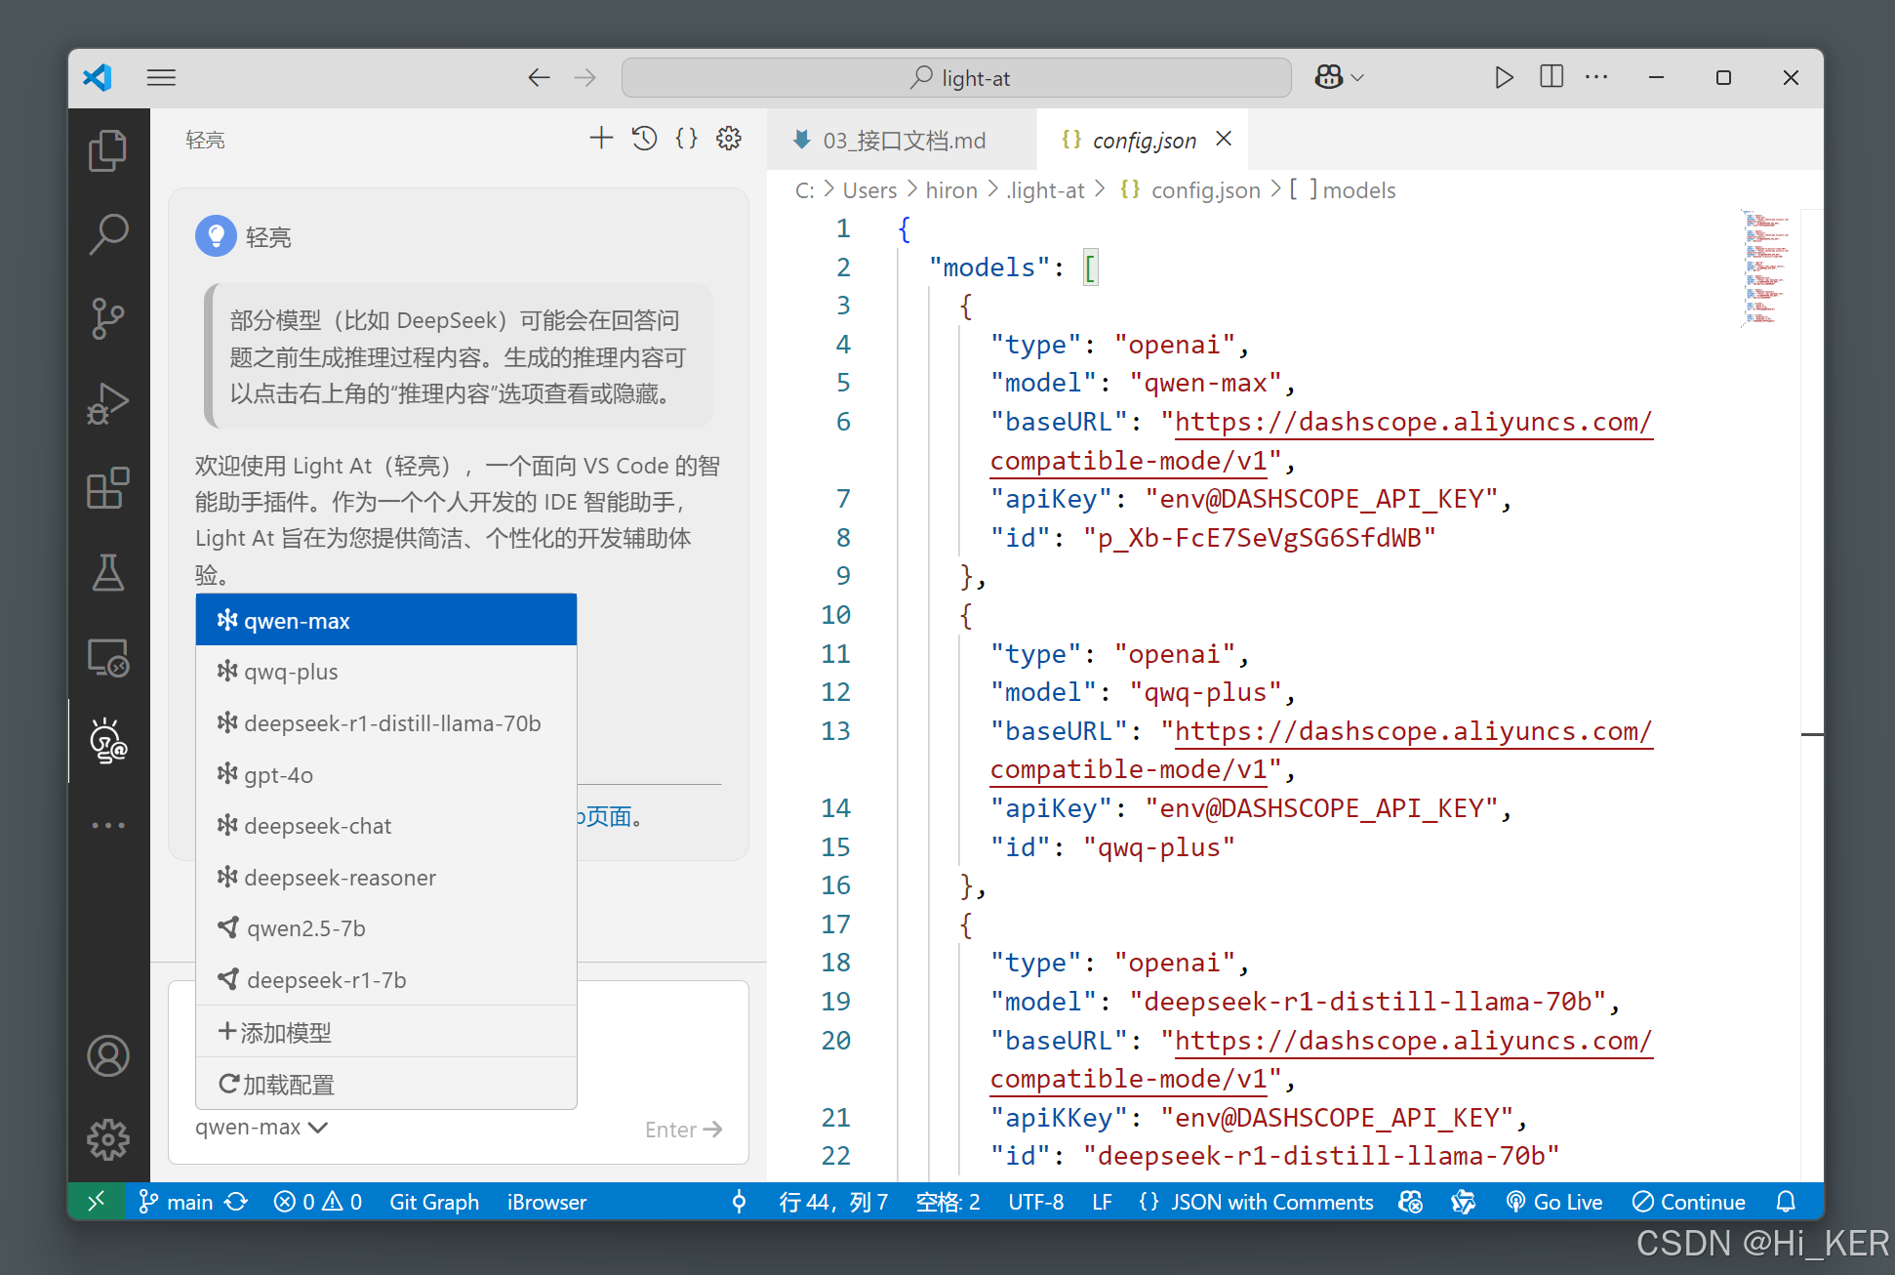Image resolution: width=1895 pixels, height=1275 pixels.
Task: Show chat history clock icon
Action: [644, 139]
